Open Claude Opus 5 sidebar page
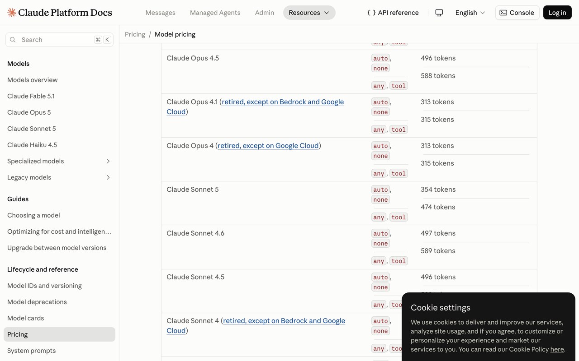 [29, 112]
